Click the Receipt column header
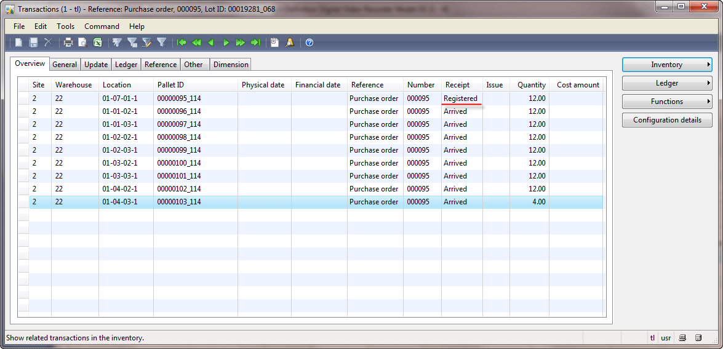This screenshot has width=723, height=349. (x=461, y=85)
